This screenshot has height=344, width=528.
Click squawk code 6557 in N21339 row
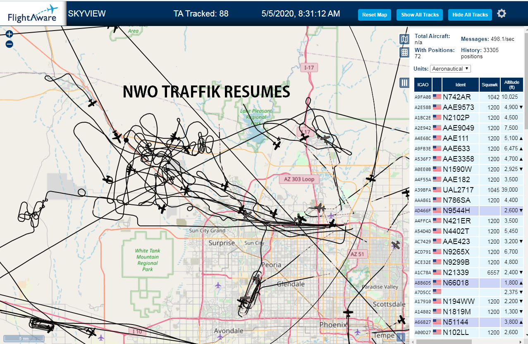pos(493,273)
